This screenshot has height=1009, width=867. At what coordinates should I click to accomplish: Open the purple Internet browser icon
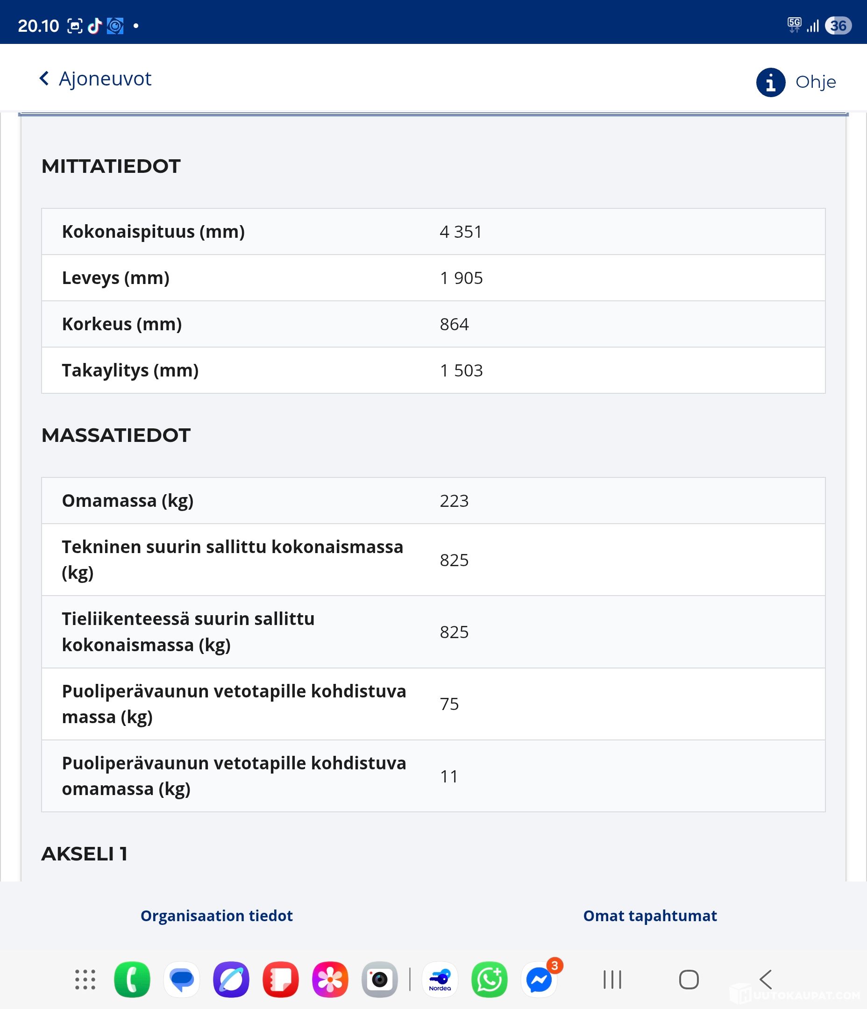pos(231,979)
